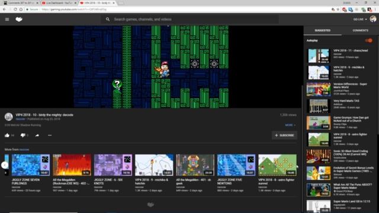The image size is (379, 213).
Task: Click the channel avatar beside video title
Action: pos(9,117)
